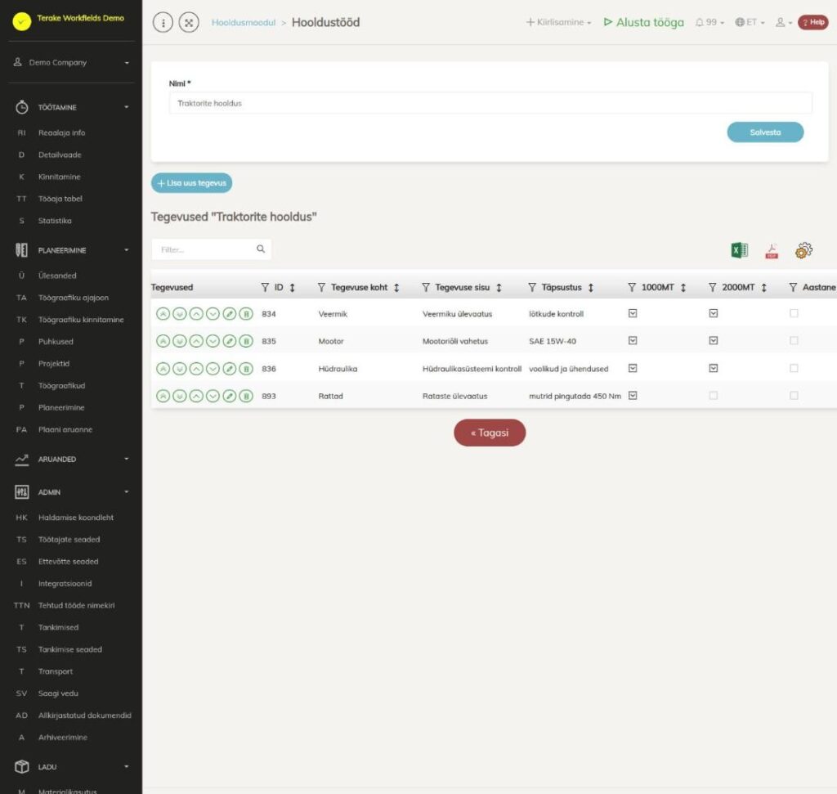Click the Salvesta button
The width and height of the screenshot is (837, 794).
click(765, 132)
